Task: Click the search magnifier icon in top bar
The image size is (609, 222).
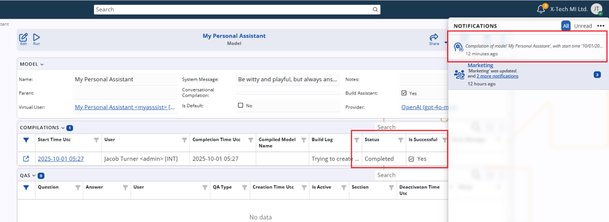Action: coord(375,9)
